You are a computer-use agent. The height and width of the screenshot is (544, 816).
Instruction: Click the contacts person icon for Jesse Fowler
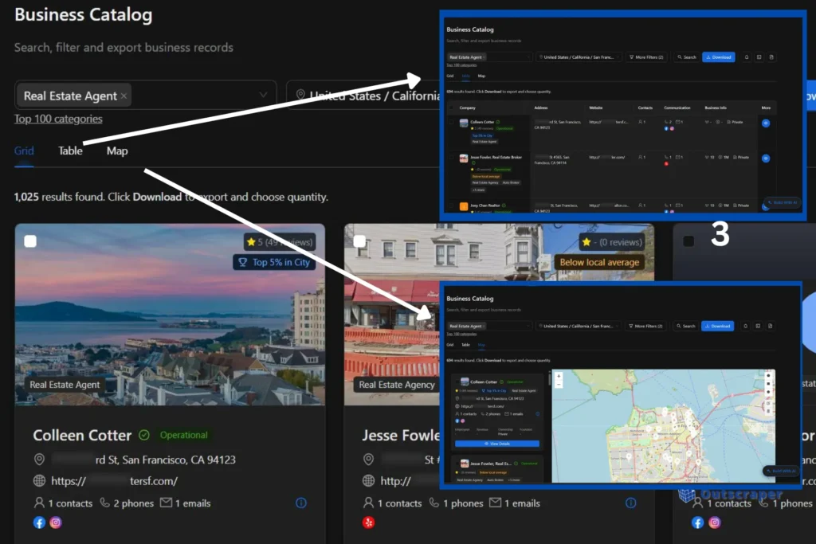[x=368, y=503]
